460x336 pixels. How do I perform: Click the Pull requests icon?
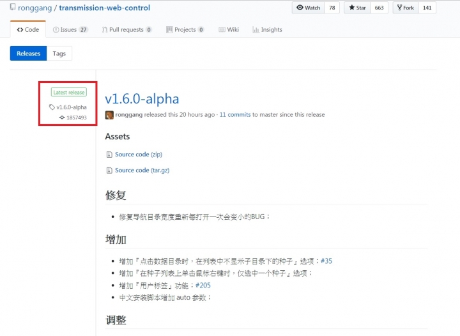pos(104,29)
